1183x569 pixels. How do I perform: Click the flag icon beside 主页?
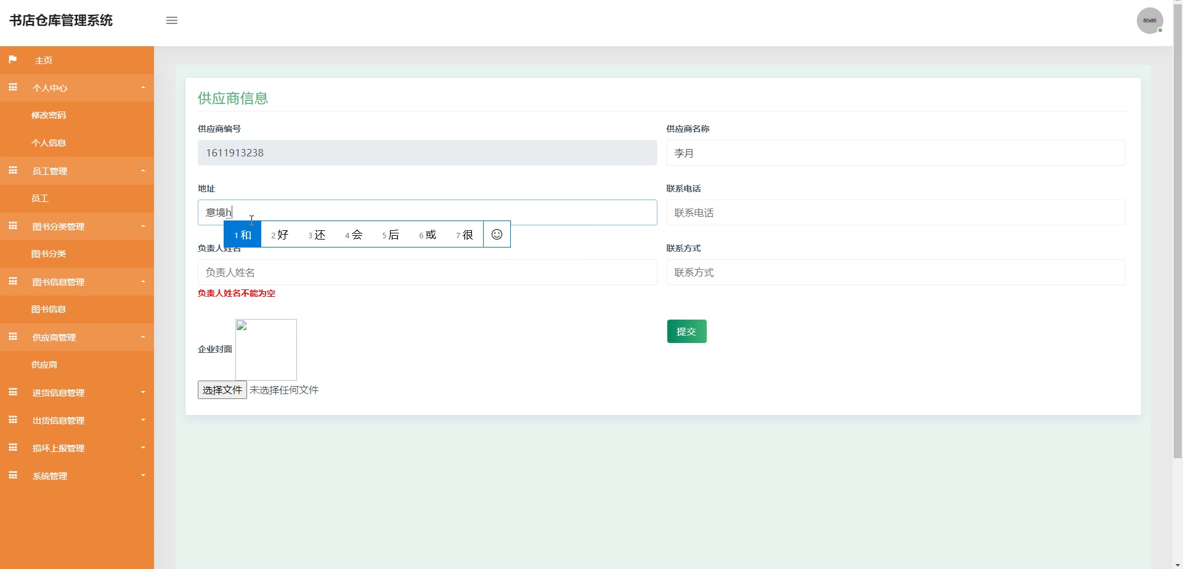[12, 59]
